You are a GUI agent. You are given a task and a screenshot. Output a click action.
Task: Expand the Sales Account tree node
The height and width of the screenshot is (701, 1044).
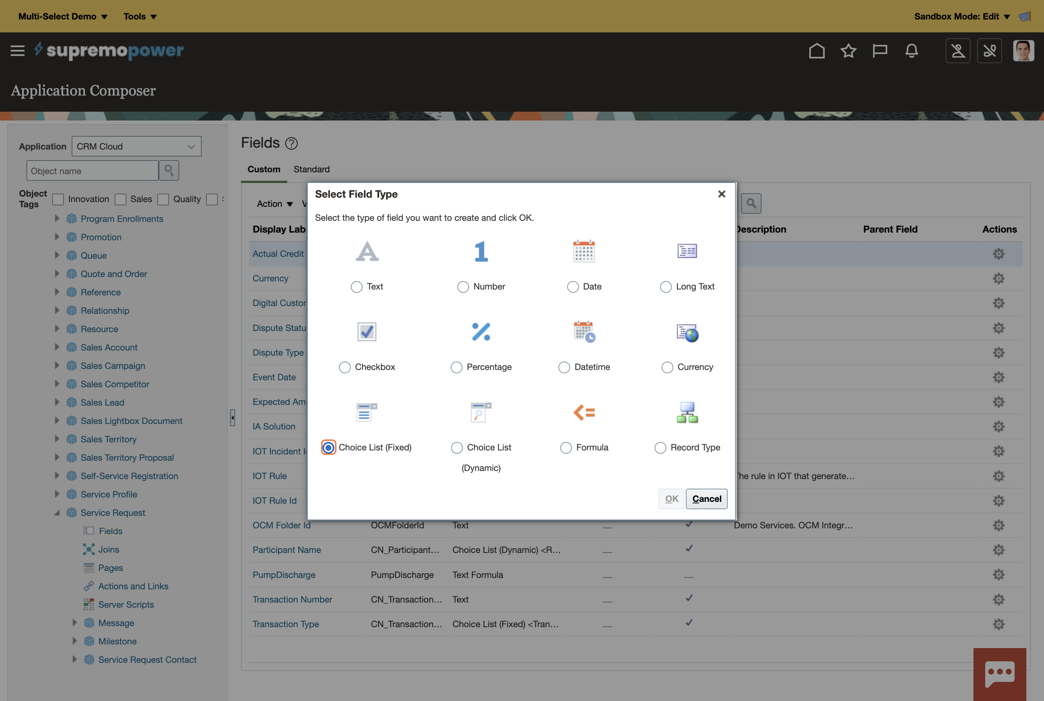coord(57,347)
